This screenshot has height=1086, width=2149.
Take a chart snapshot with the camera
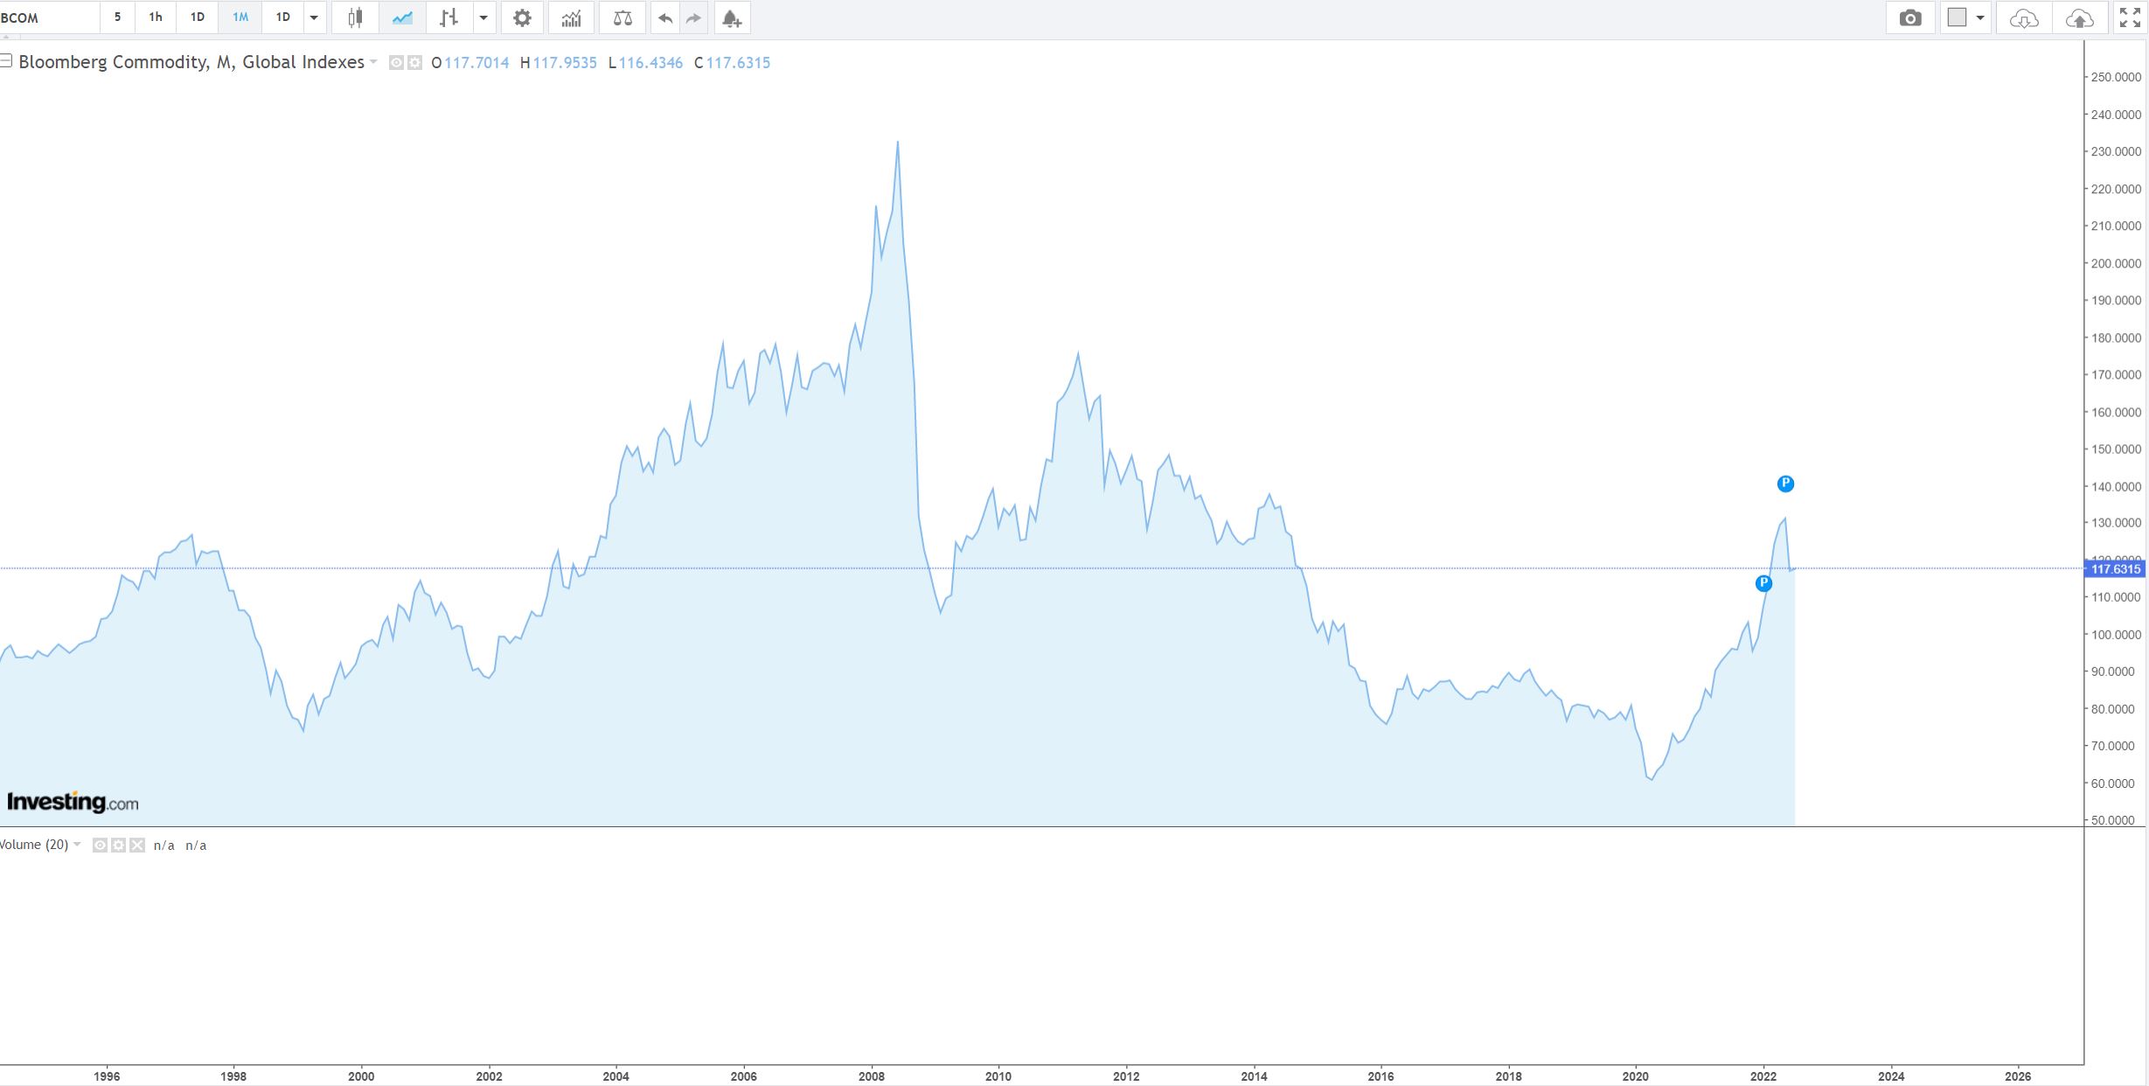1910,18
